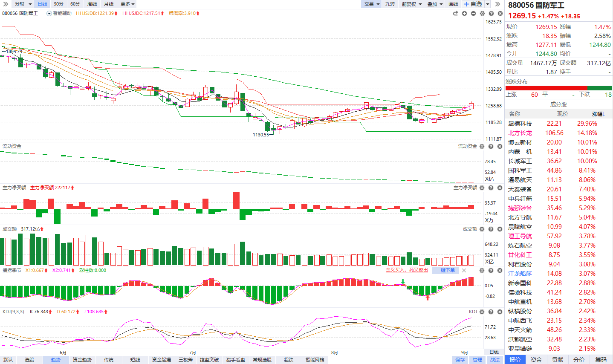This screenshot has width=613, height=364.
Task: Click the zoom-out minus icon above the main chart
Action: (x=473, y=13)
